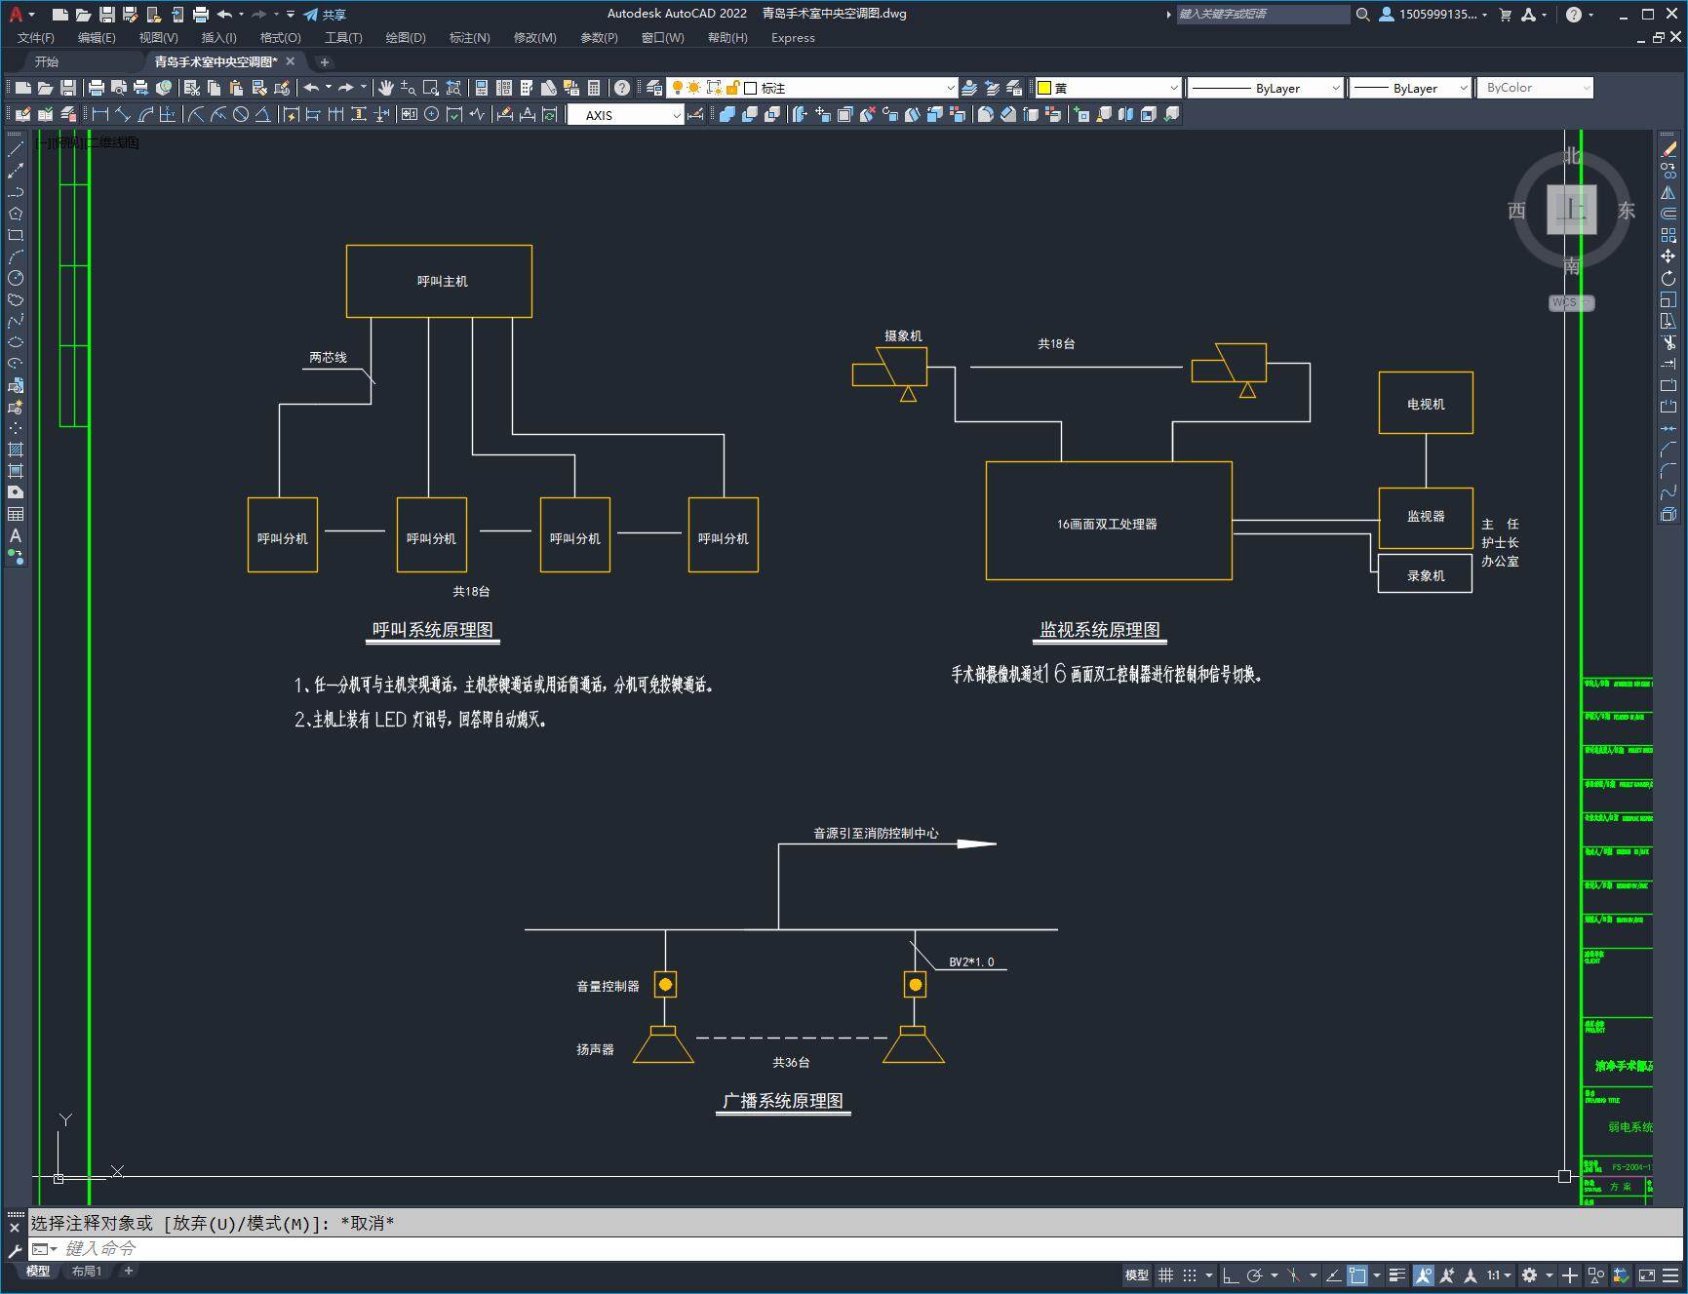Switch to the 开始 tab
This screenshot has width=1688, height=1294.
pos(47,61)
